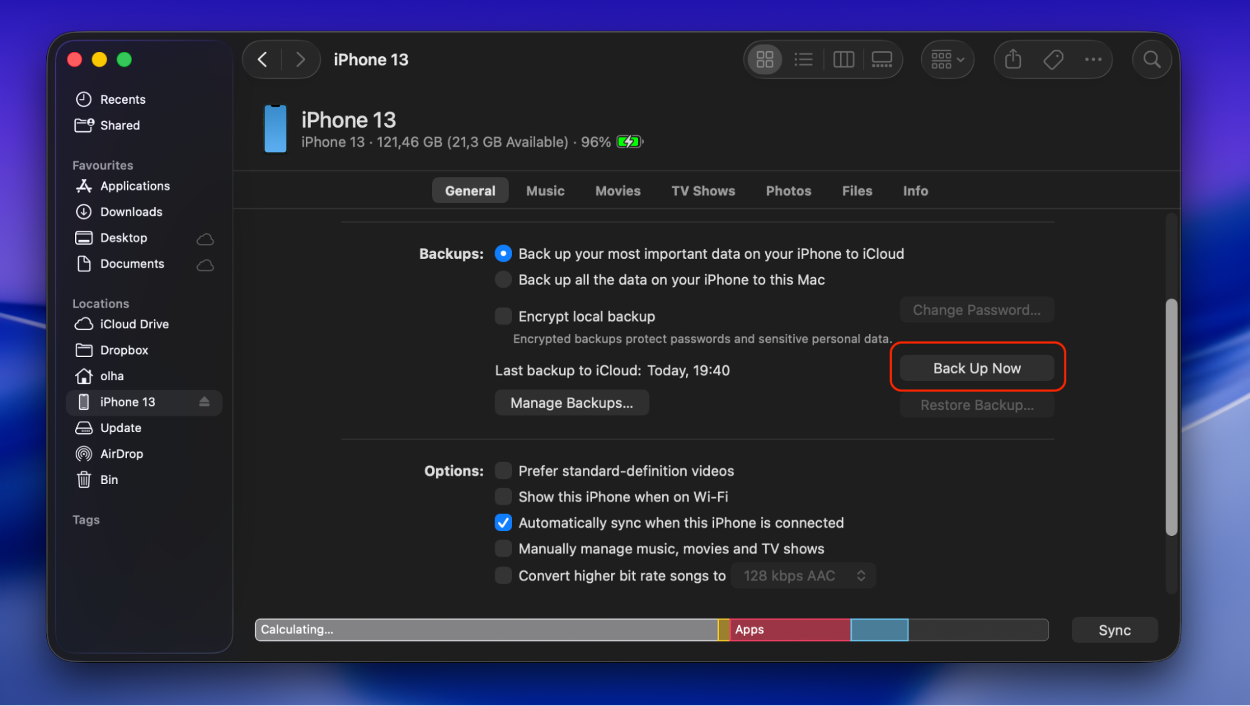Screen dimensions: 1250x706
Task: Click the Share toolbar icon
Action: (1013, 60)
